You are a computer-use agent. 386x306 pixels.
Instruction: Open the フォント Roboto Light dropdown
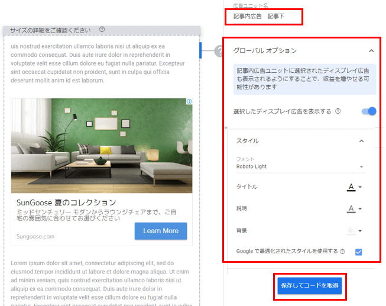point(300,166)
